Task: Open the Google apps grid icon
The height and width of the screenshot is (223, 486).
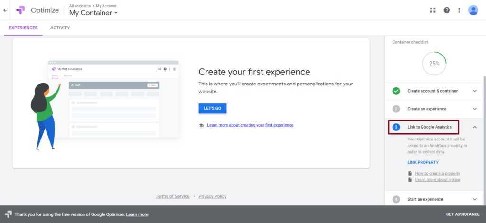Action: coord(433,10)
